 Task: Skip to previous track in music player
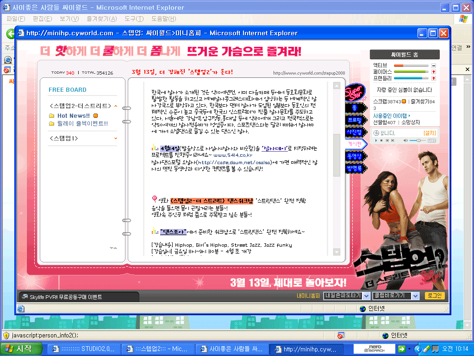pyautogui.click(x=387, y=140)
